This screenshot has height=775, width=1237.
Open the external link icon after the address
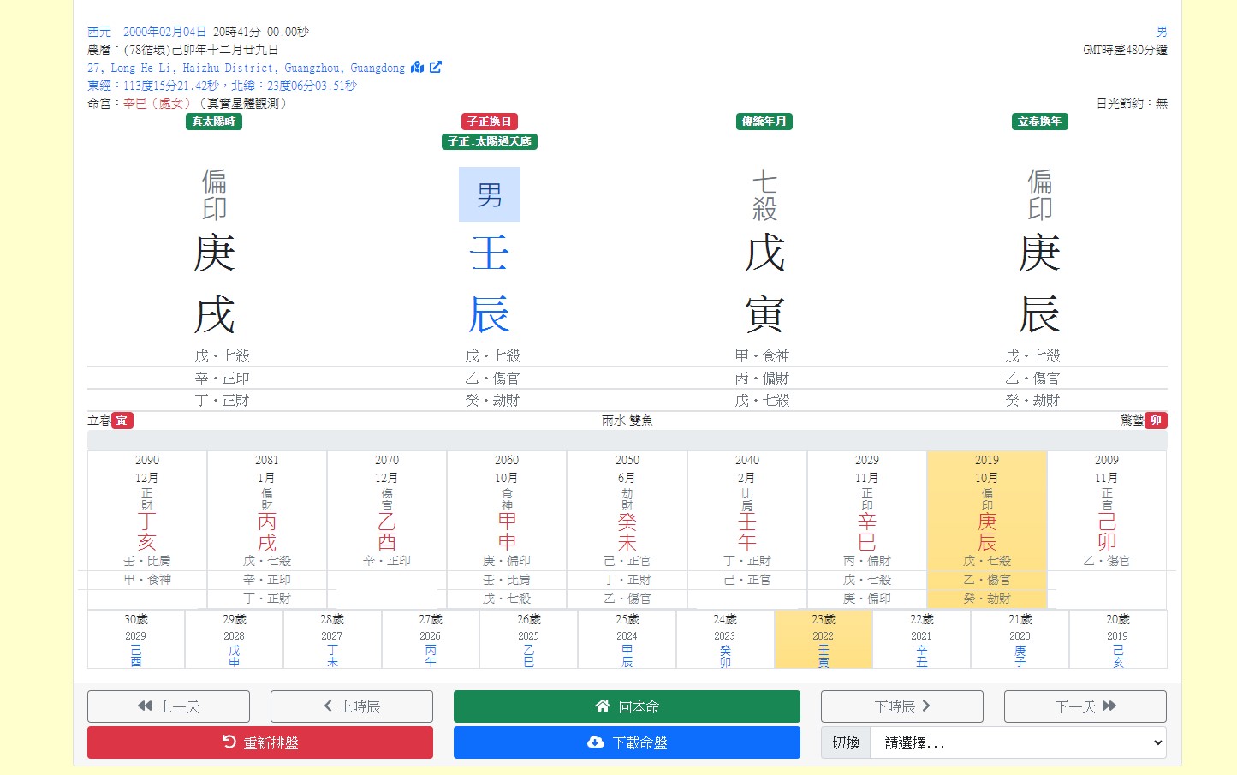point(436,67)
